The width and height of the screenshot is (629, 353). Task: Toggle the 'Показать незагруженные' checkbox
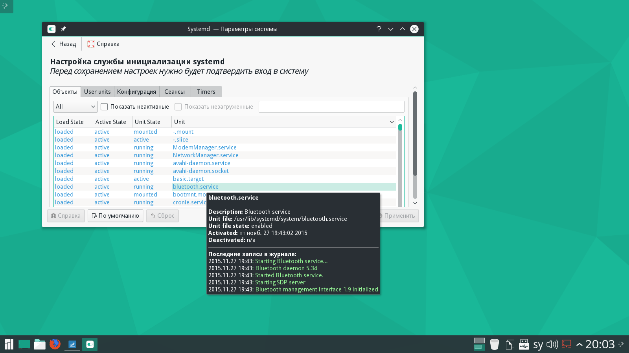point(178,107)
